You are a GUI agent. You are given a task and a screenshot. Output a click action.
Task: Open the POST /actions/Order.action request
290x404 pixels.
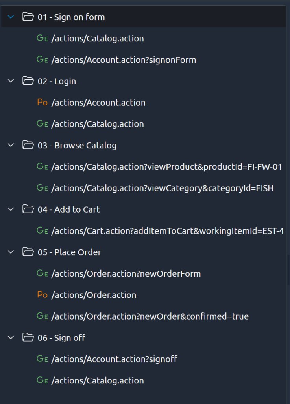pyautogui.click(x=94, y=295)
